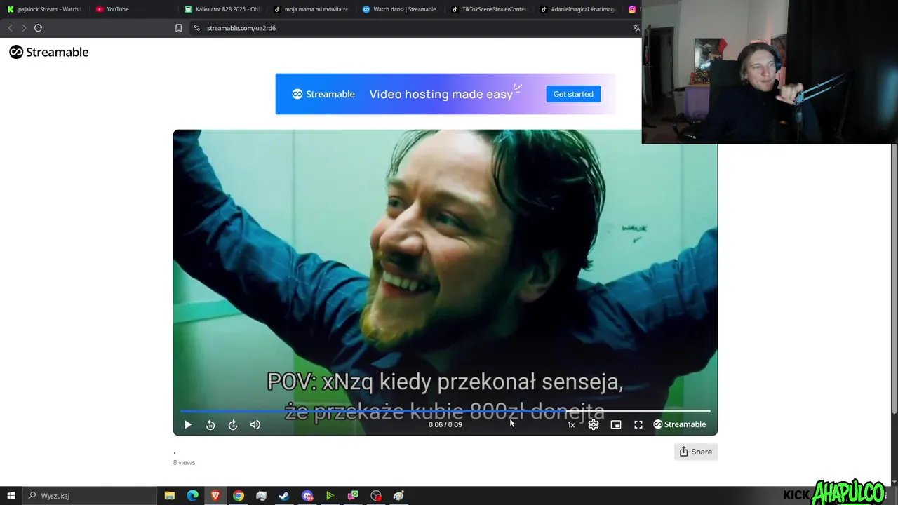Viewport: 898px width, 505px height.
Task: Mute the video with the speaker icon
Action: [x=255, y=424]
